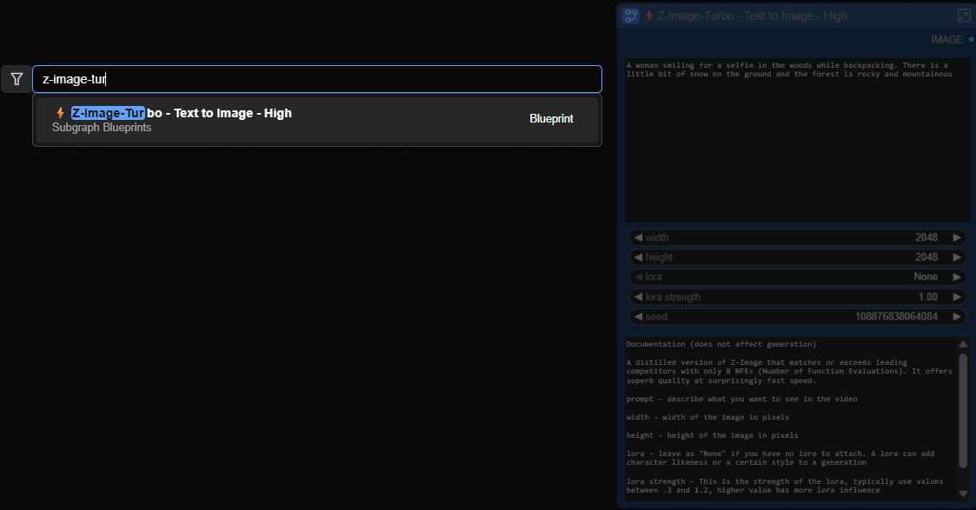Screen dimensions: 976x510
Task: Select next lora with right arrow
Action: pyautogui.click(x=957, y=277)
